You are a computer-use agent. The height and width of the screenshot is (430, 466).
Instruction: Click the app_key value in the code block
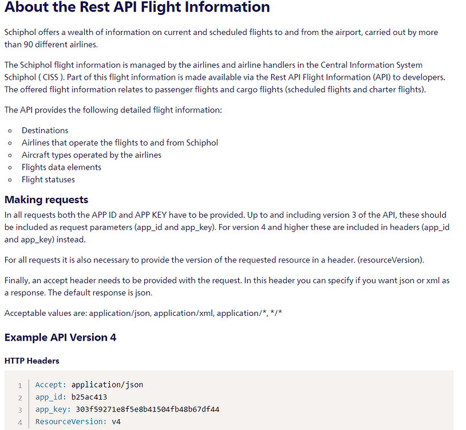(x=147, y=409)
